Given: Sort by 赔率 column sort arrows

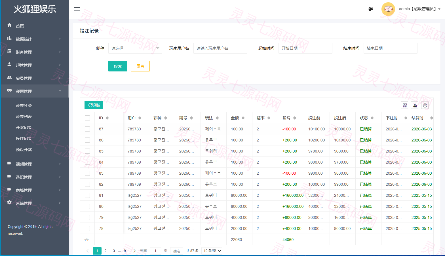Looking at the screenshot, I should (269, 118).
